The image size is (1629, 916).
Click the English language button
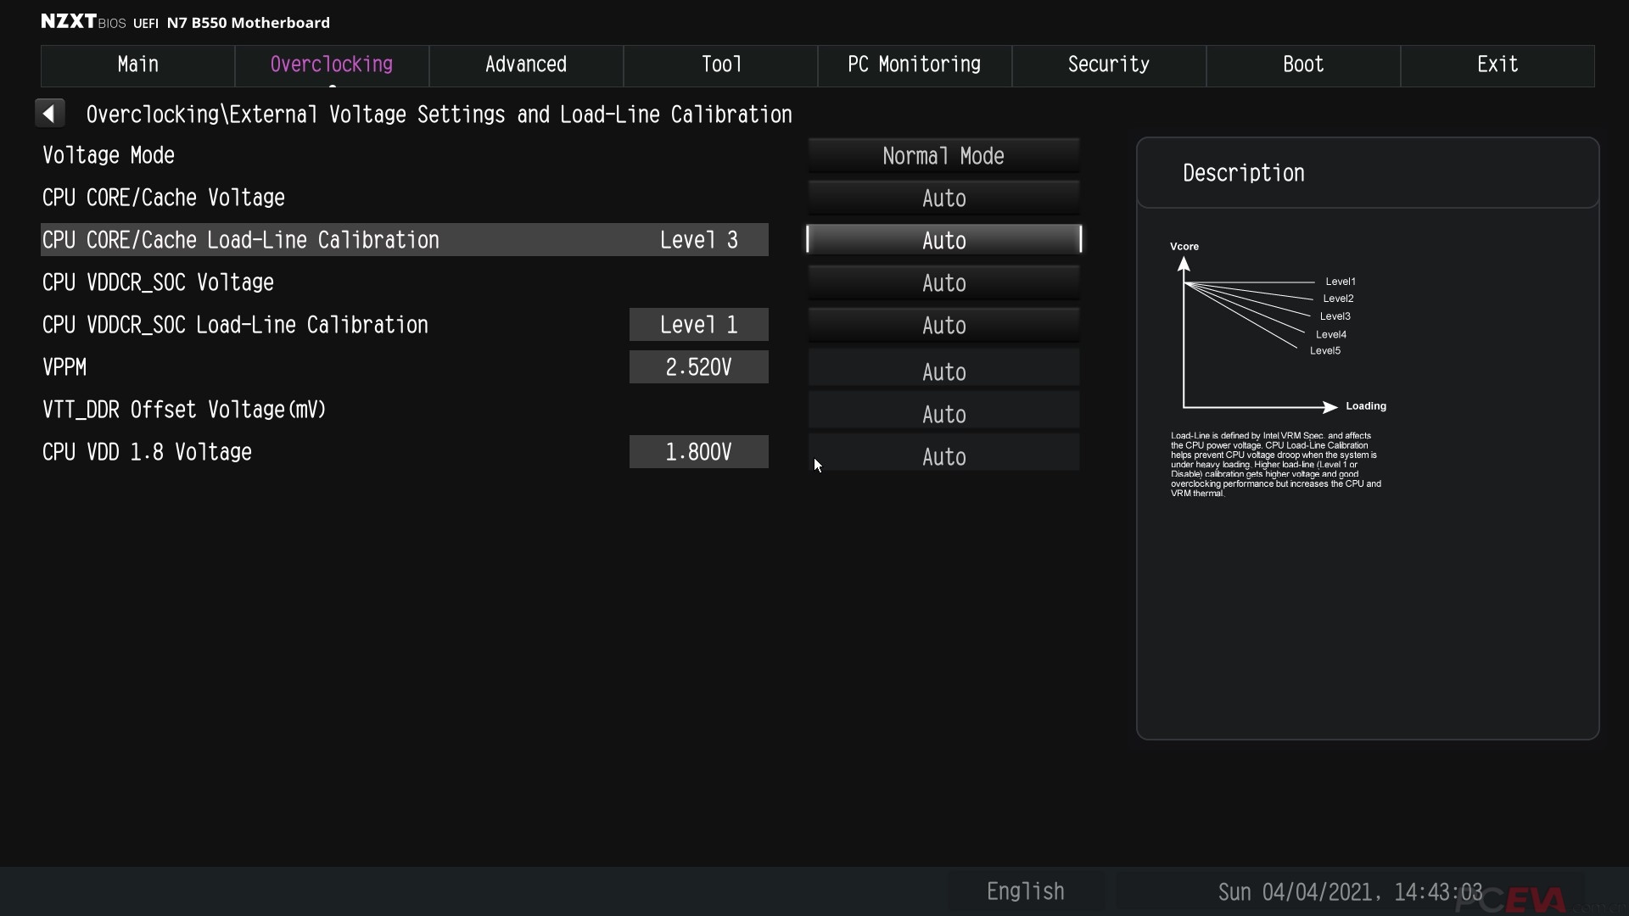(x=1025, y=891)
